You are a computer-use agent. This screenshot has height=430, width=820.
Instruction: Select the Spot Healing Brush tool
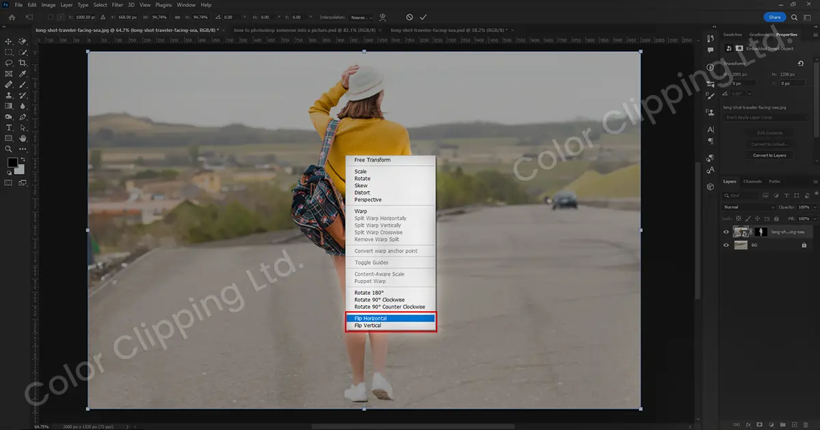tap(9, 85)
